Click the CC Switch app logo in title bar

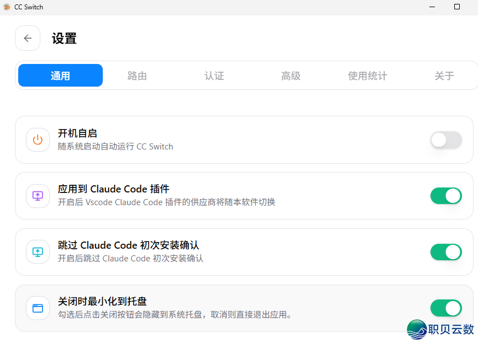coord(7,7)
